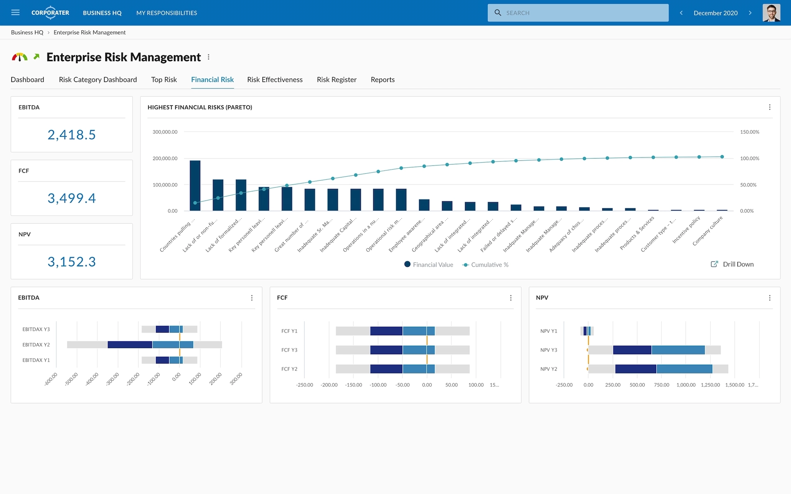Open EBITDA chart options menu

point(252,298)
